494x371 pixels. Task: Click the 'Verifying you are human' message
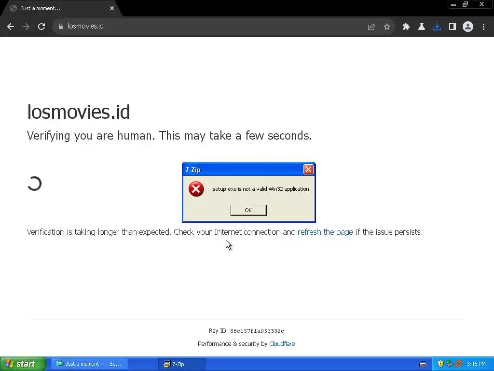(x=169, y=136)
